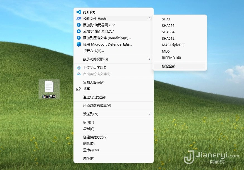Select RIPEMD160 in the hash submenu

tap(180, 58)
